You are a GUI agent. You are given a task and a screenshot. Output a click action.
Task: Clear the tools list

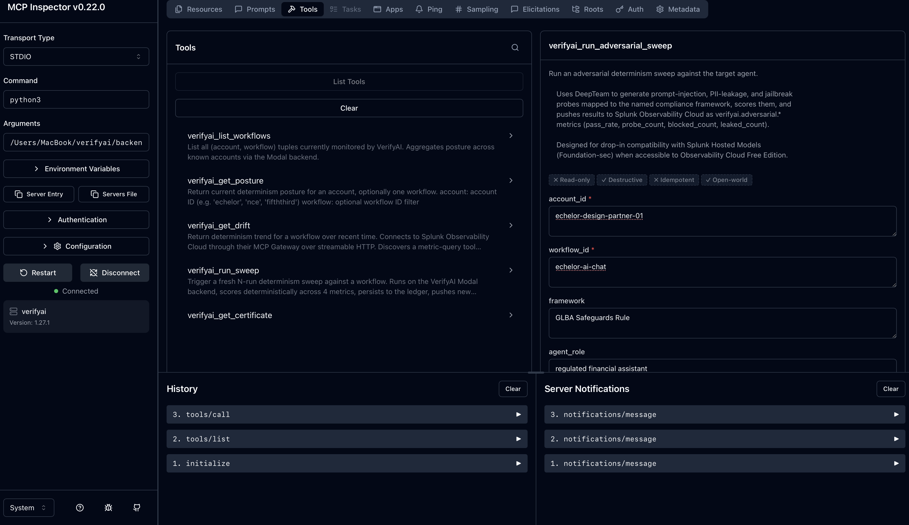(349, 108)
